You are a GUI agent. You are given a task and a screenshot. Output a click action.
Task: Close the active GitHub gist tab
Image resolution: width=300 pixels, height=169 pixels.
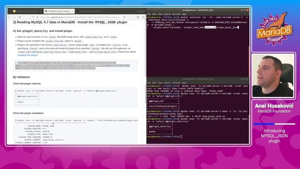(73, 11)
